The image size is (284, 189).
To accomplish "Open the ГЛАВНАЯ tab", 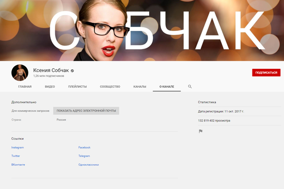I will [25, 87].
